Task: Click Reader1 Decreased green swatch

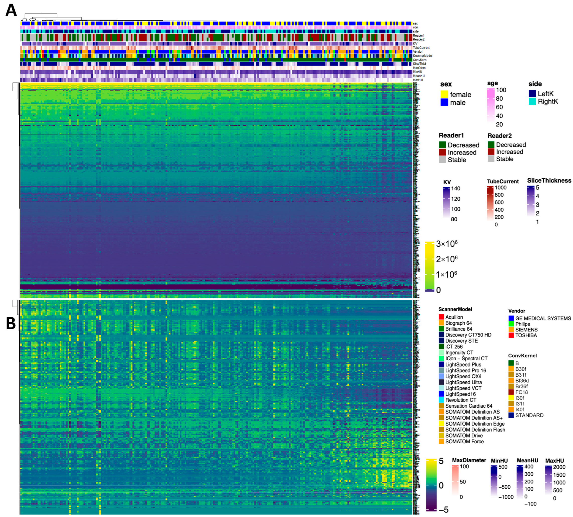Action: click(442, 145)
